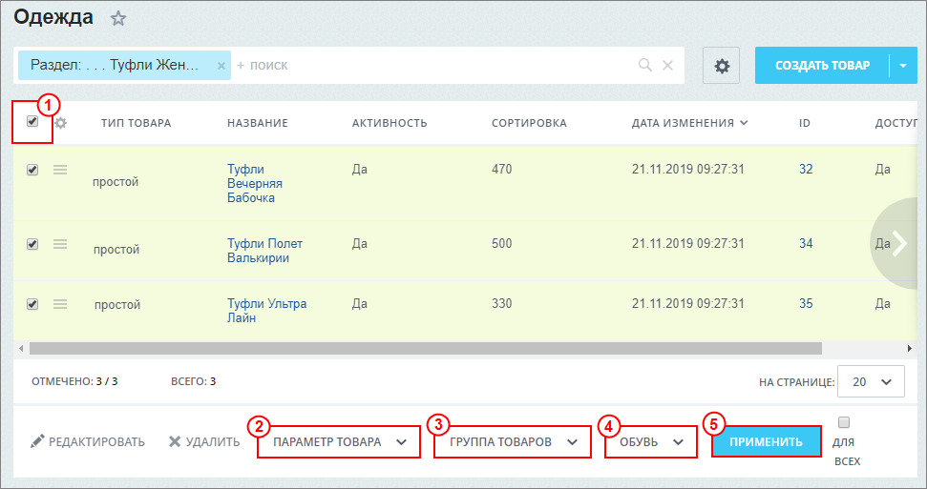
Task: Click the row menu icon for Туфли Ультра Лайн
Action: point(60,304)
